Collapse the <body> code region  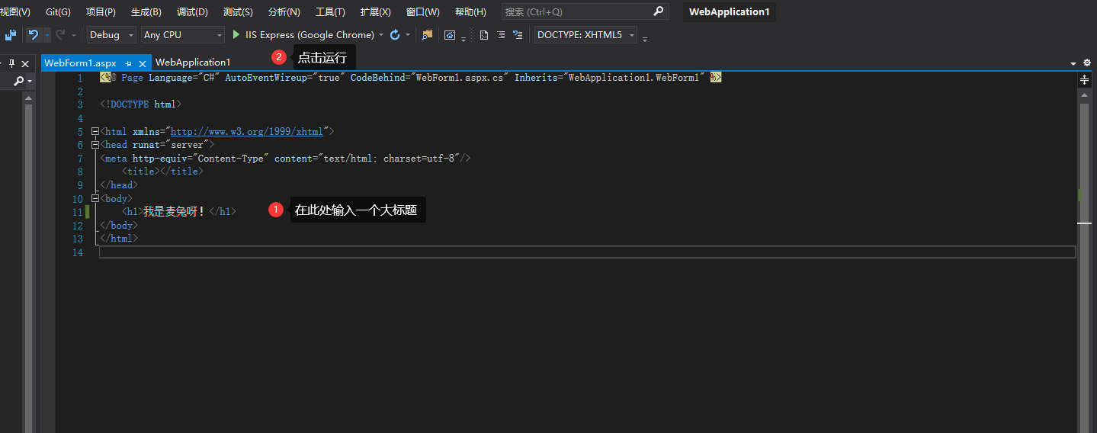pyautogui.click(x=95, y=199)
